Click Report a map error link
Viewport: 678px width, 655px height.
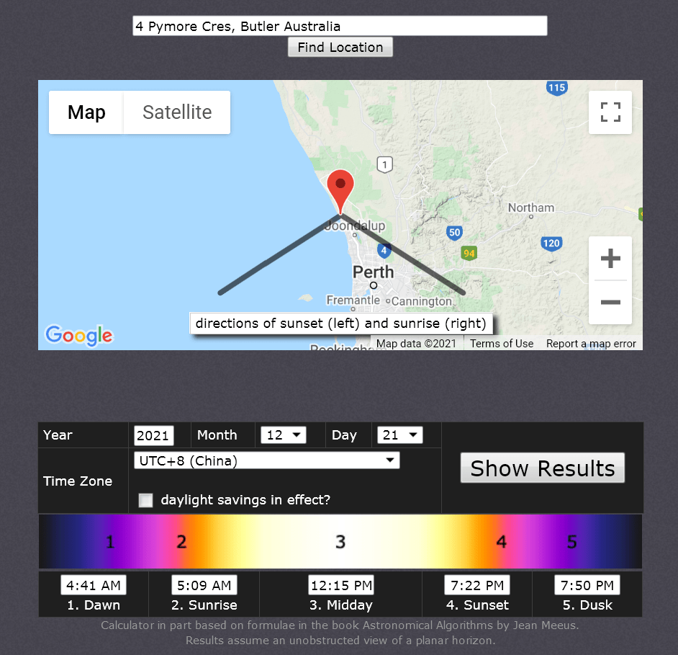tap(591, 344)
